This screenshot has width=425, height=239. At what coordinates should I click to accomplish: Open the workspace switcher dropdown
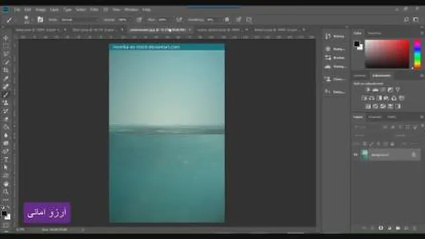click(416, 19)
